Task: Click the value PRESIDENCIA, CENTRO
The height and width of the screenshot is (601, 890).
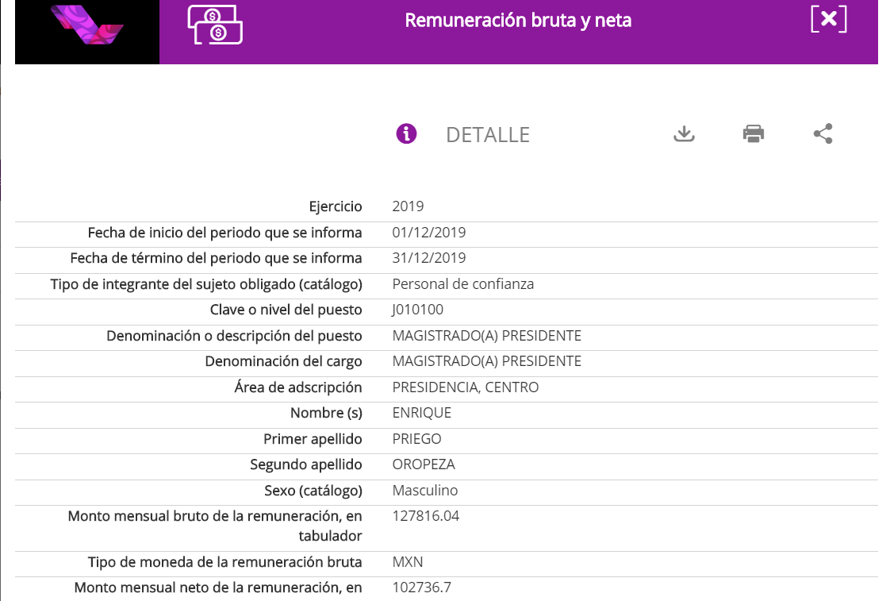Action: [466, 387]
